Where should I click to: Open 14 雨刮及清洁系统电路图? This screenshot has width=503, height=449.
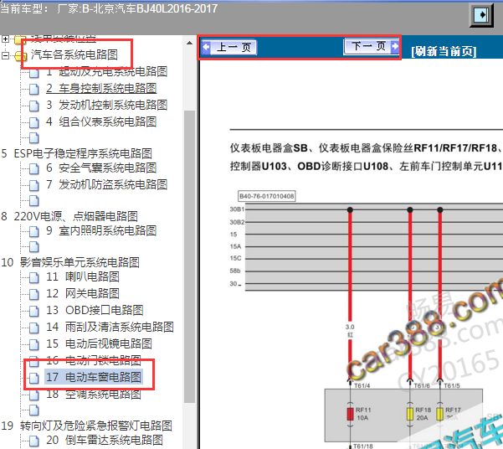(110, 327)
